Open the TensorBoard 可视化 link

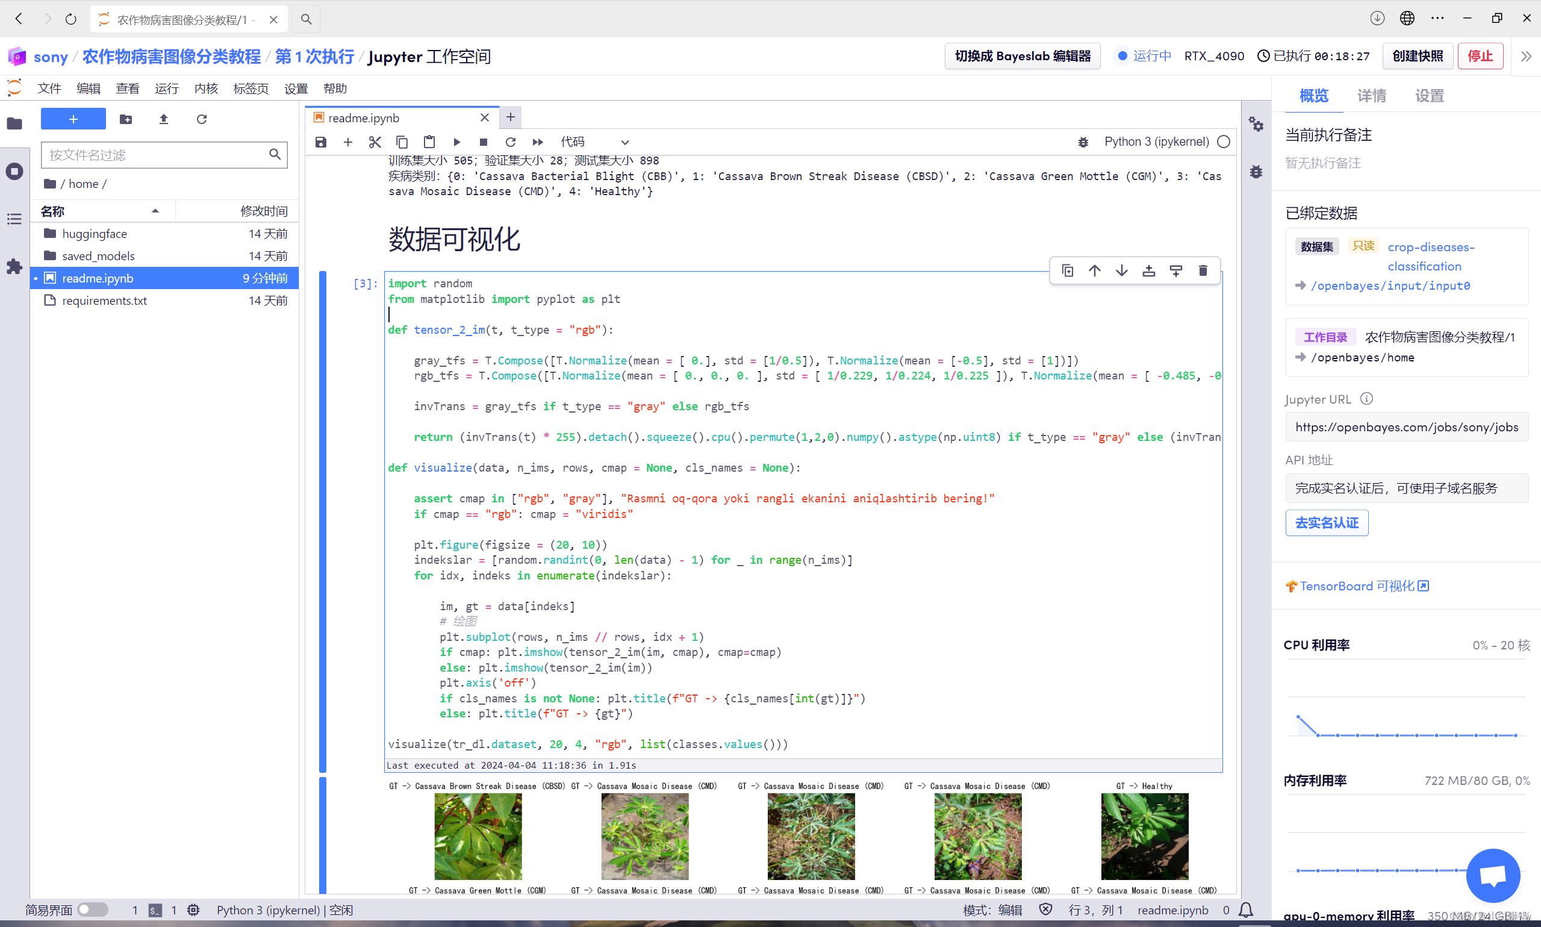tap(1356, 586)
